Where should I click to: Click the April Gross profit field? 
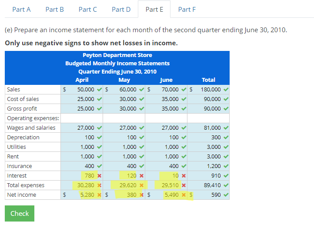tap(82, 109)
